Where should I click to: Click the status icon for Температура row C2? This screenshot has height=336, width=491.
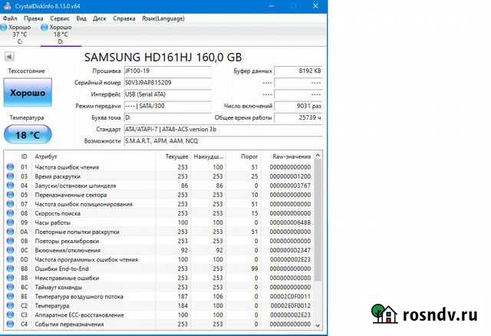pos(10,305)
